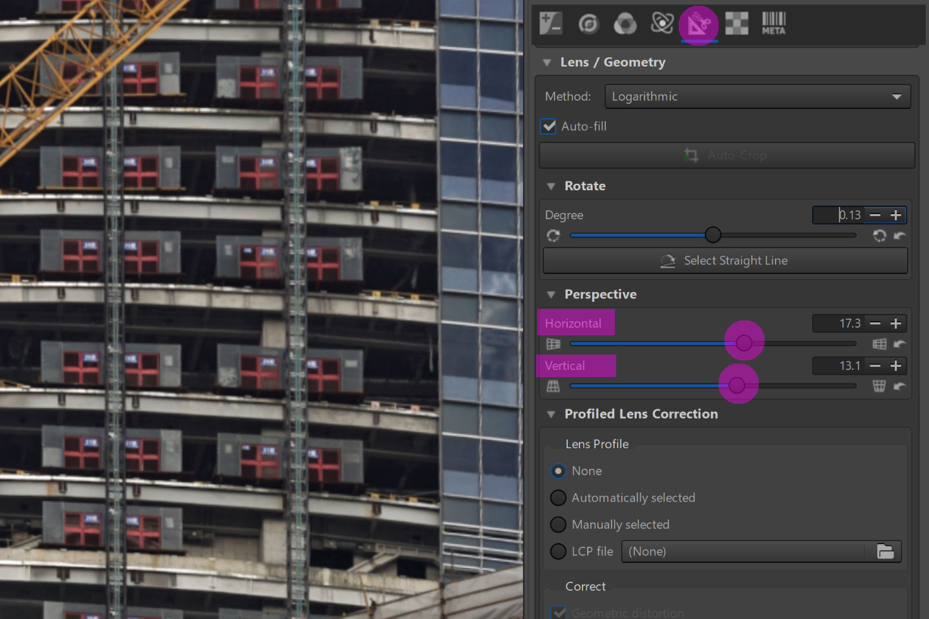Open the Raw tab

(x=737, y=24)
